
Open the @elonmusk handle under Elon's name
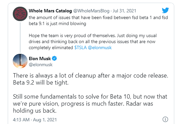click(41, 65)
